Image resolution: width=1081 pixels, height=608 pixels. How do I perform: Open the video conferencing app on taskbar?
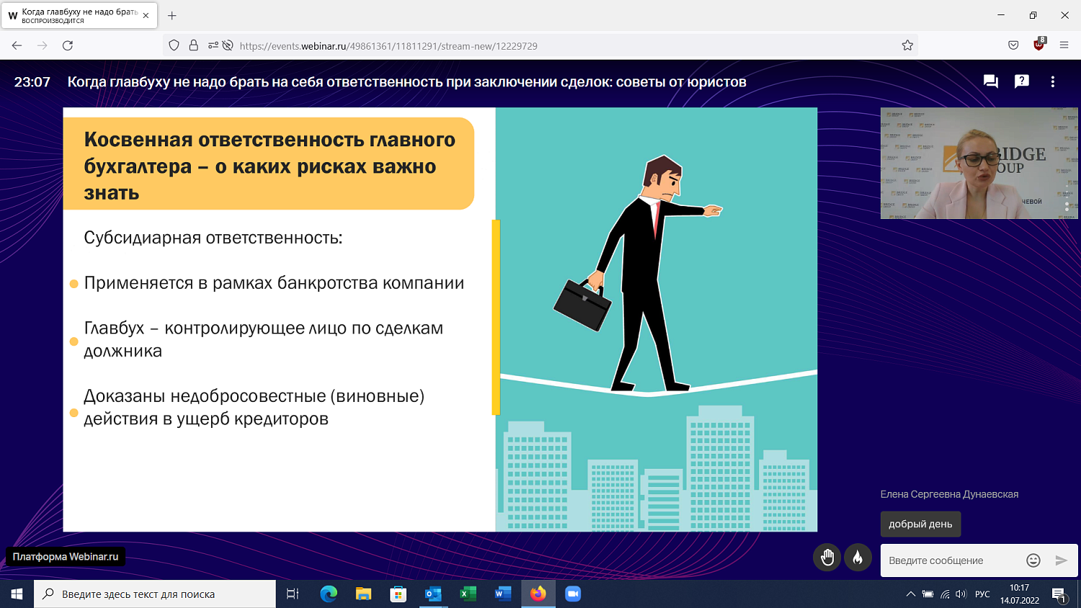571,594
